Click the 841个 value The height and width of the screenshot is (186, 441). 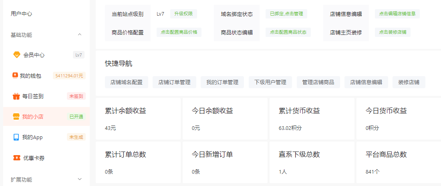click(x=373, y=172)
